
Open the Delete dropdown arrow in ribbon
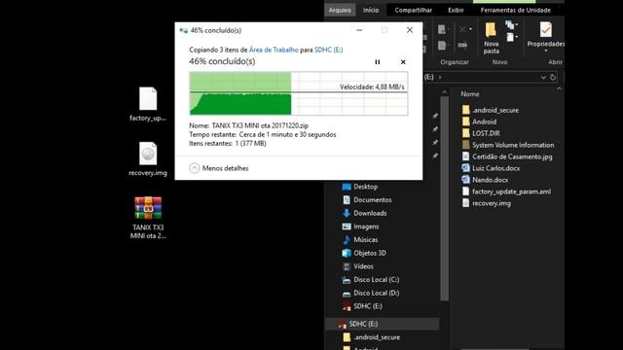click(470, 29)
